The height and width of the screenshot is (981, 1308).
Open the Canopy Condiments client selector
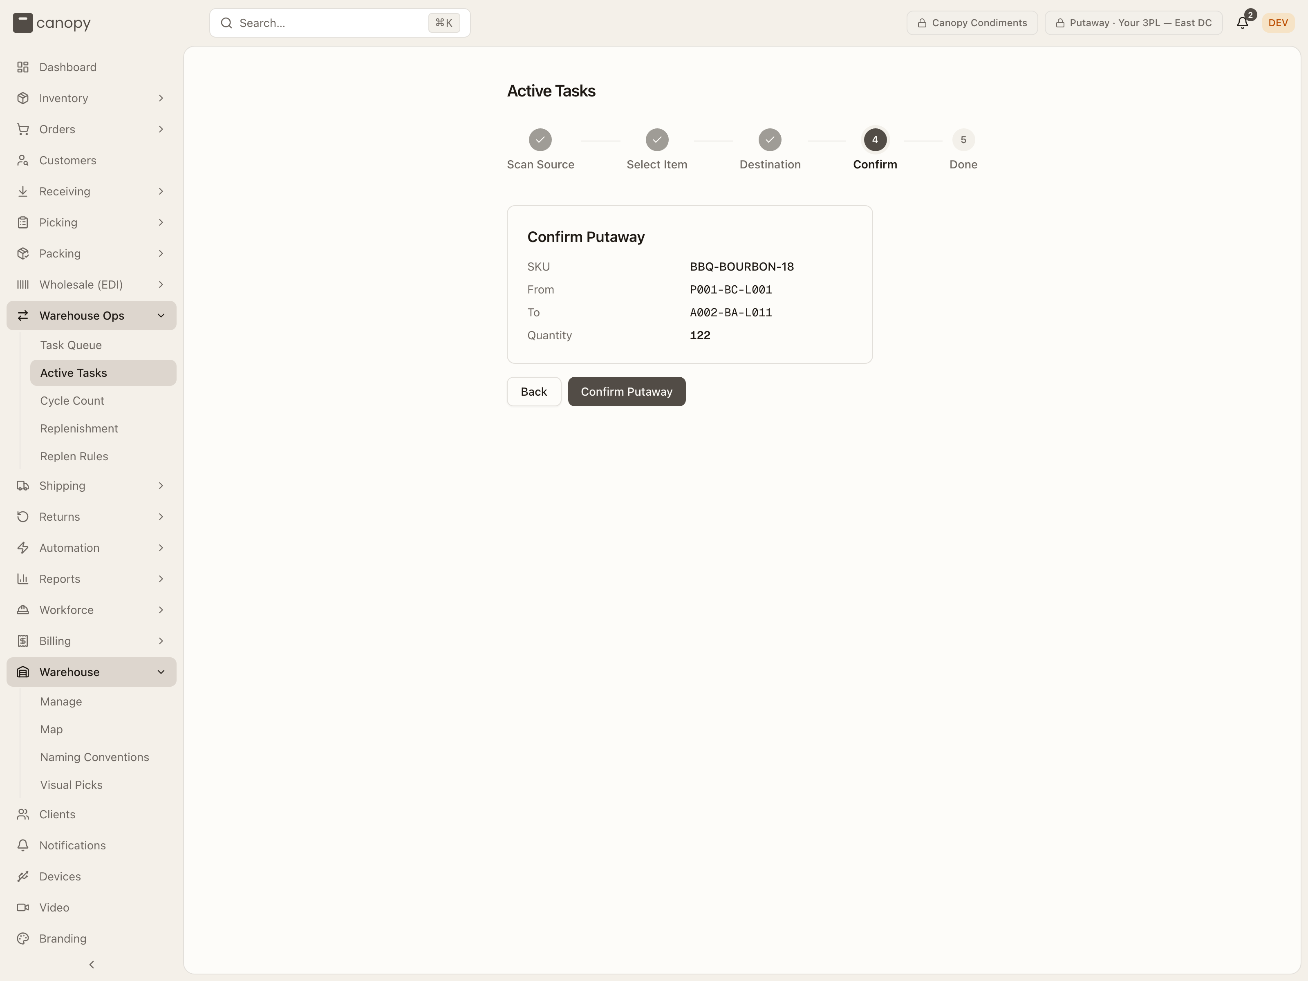tap(972, 23)
